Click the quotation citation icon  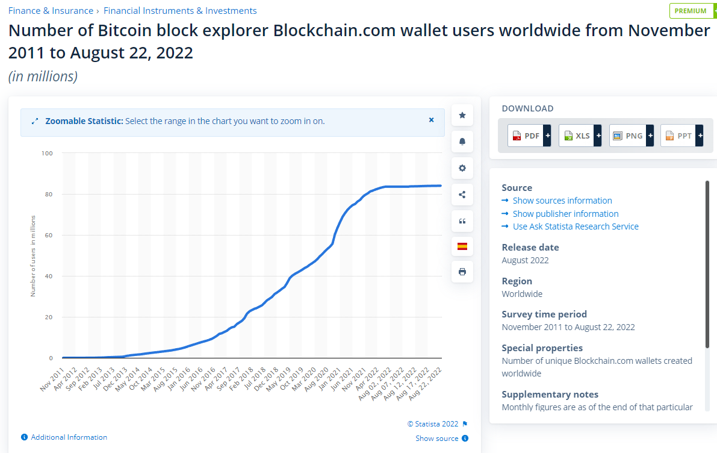click(462, 221)
